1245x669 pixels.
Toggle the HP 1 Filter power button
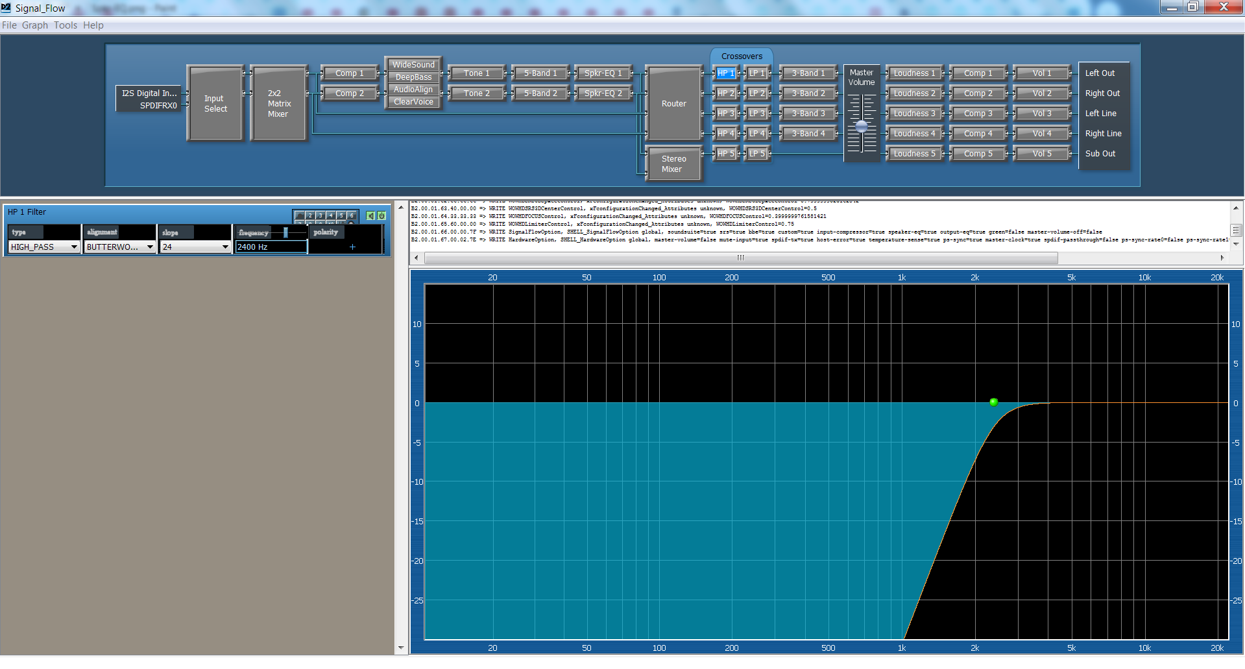[x=381, y=215]
